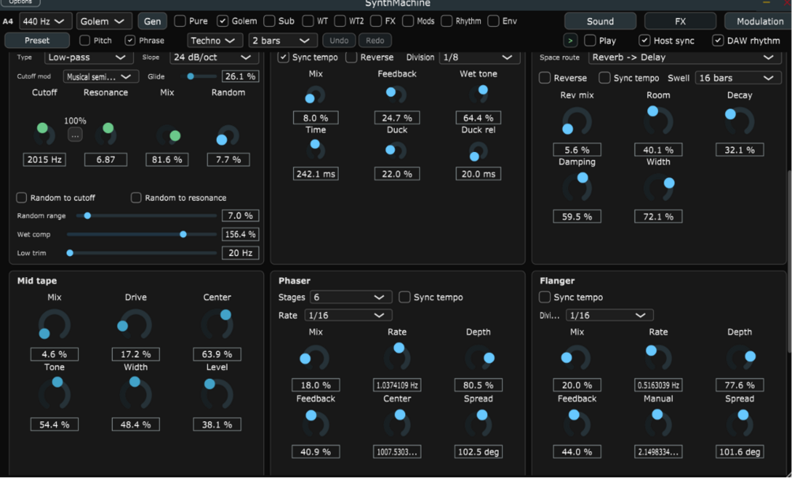Click the Gen button

click(x=152, y=21)
